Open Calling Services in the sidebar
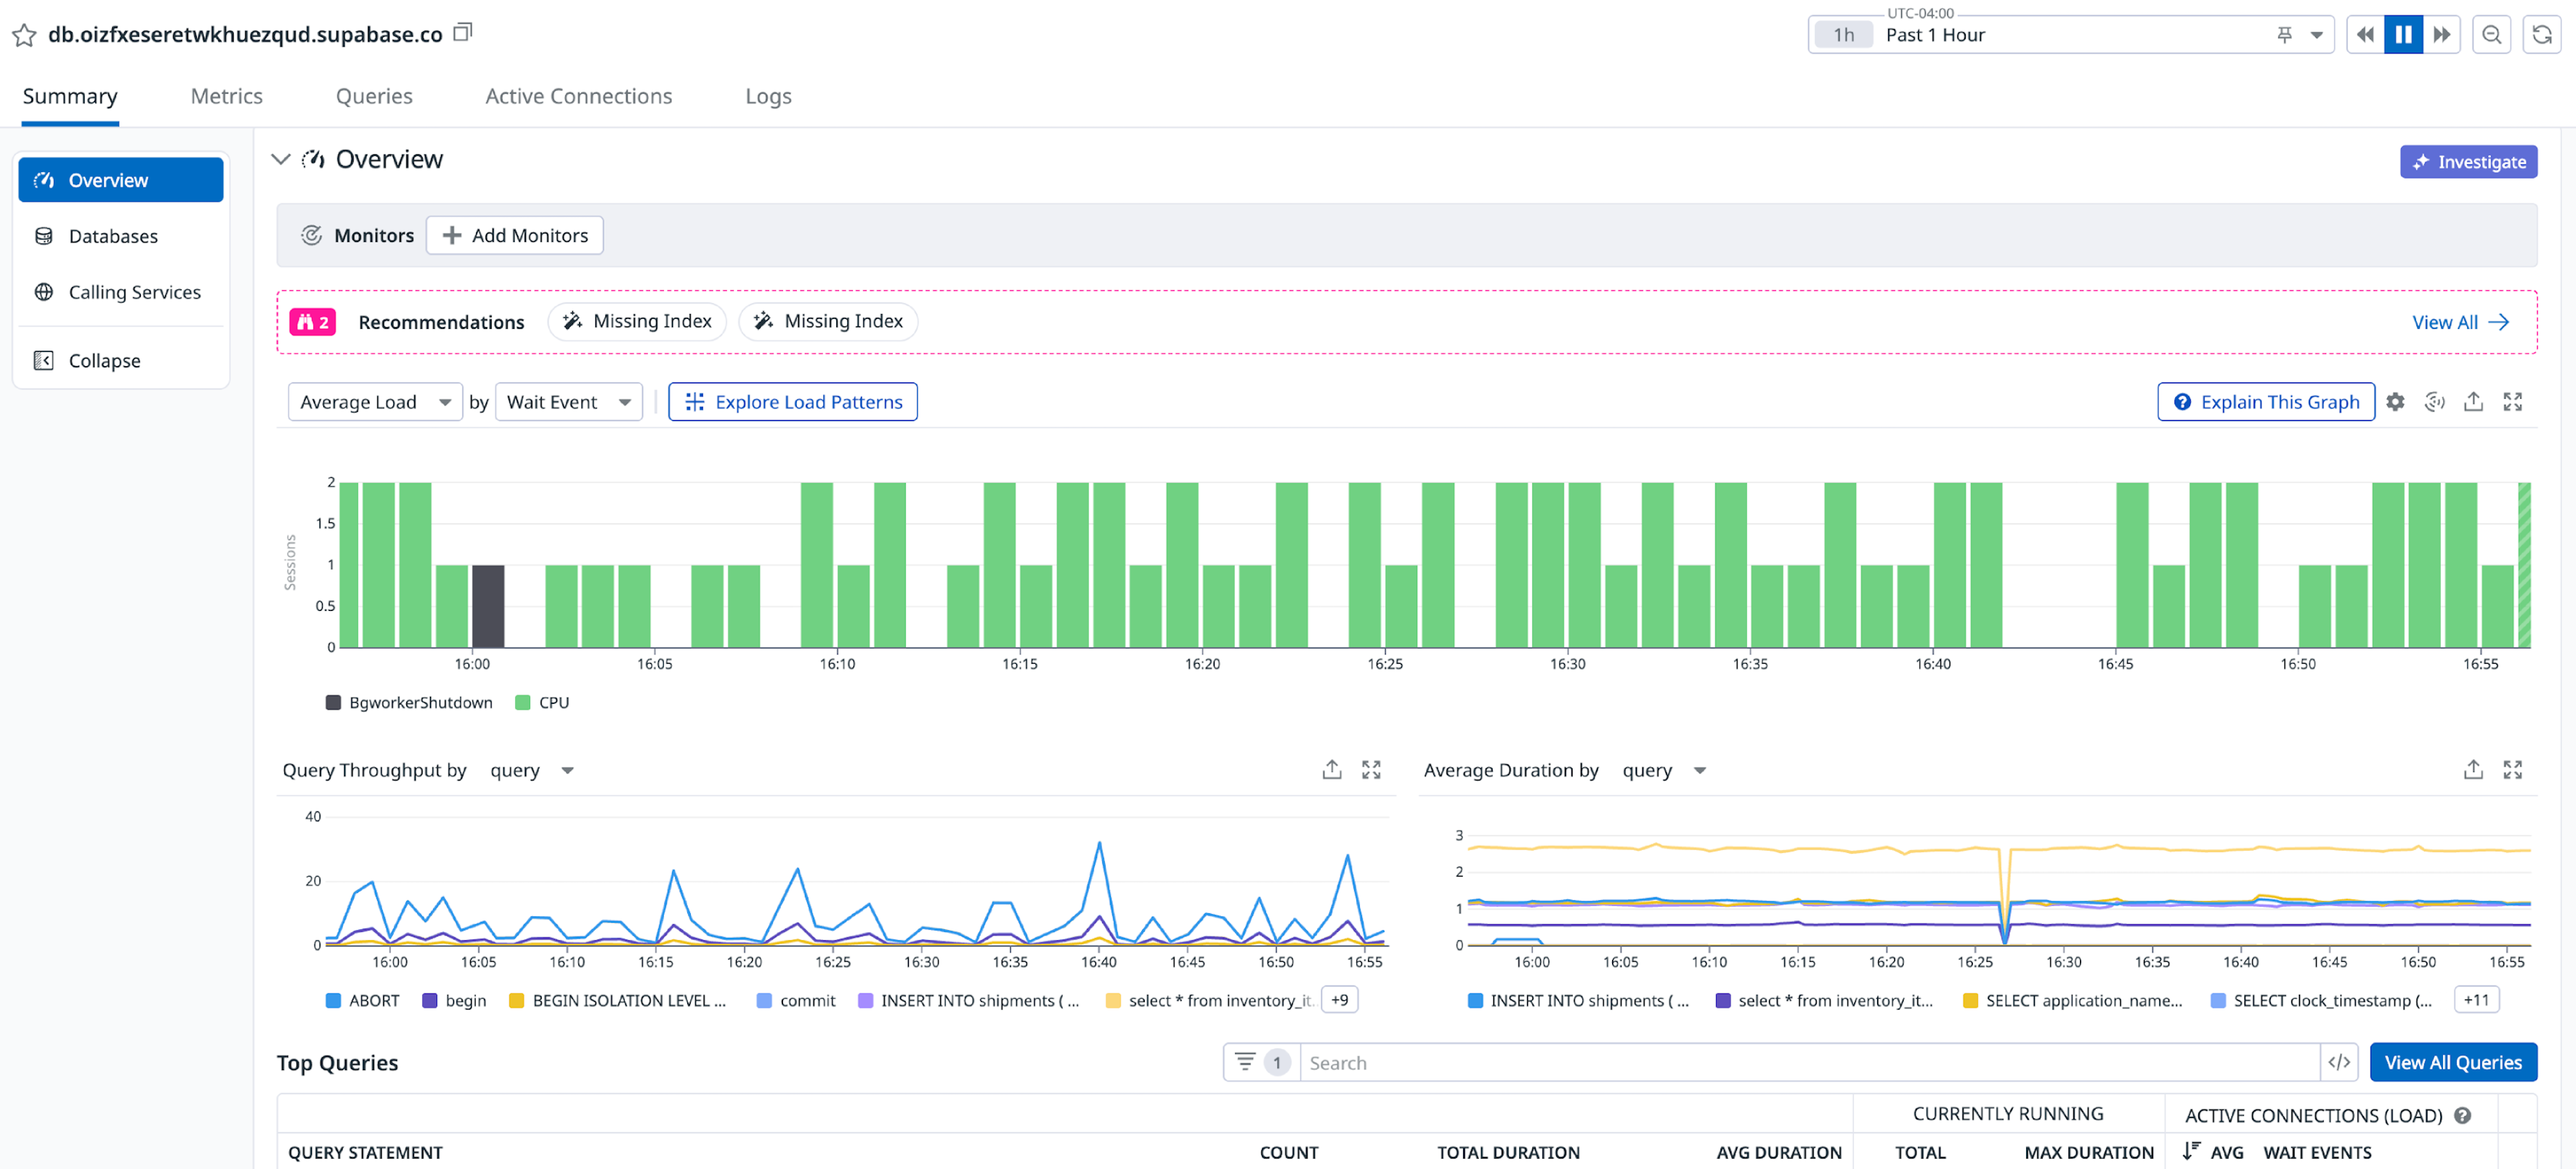The width and height of the screenshot is (2576, 1169). tap(121, 292)
